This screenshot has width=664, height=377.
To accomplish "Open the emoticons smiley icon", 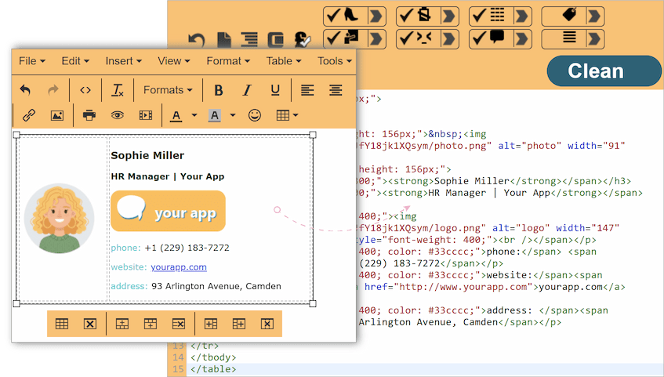I will [x=255, y=115].
